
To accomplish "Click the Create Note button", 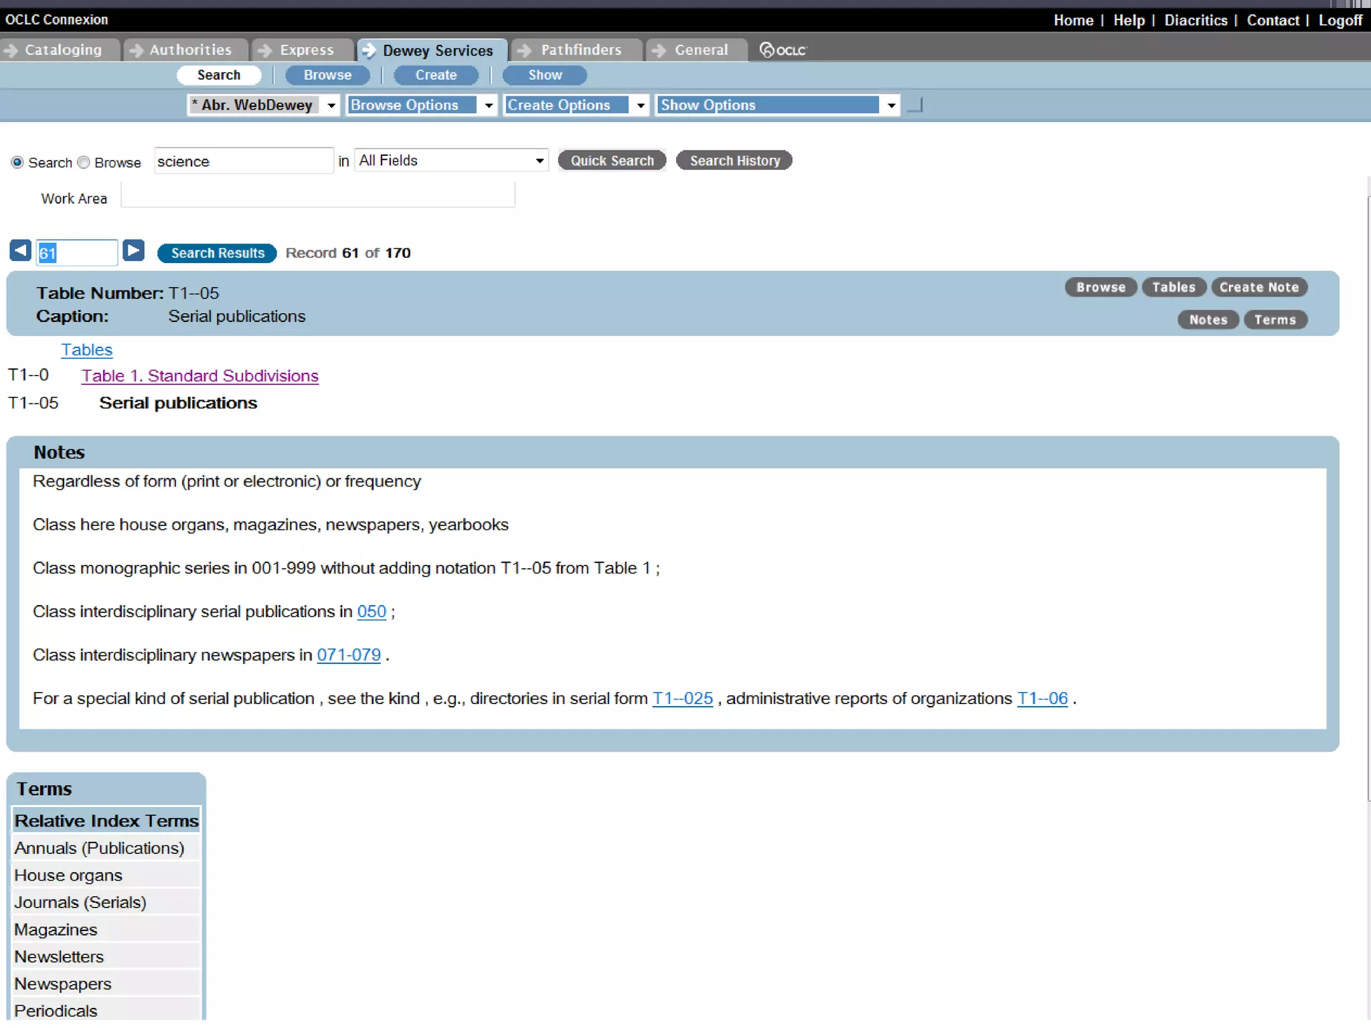I will (x=1259, y=287).
